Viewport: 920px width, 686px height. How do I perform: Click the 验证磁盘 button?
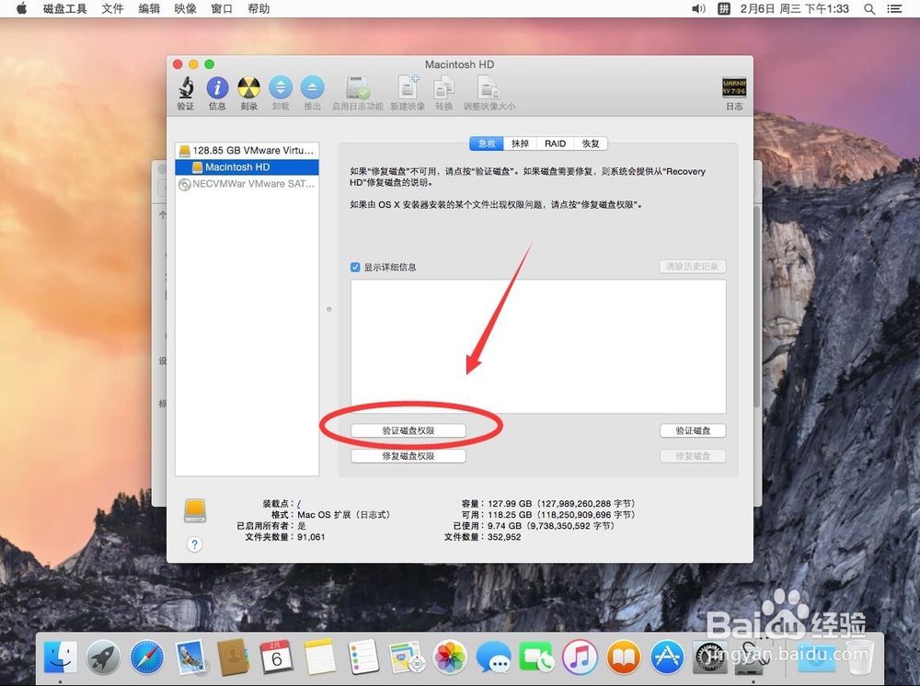[693, 431]
